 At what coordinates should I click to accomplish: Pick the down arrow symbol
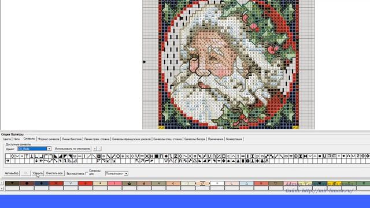point(36,161)
